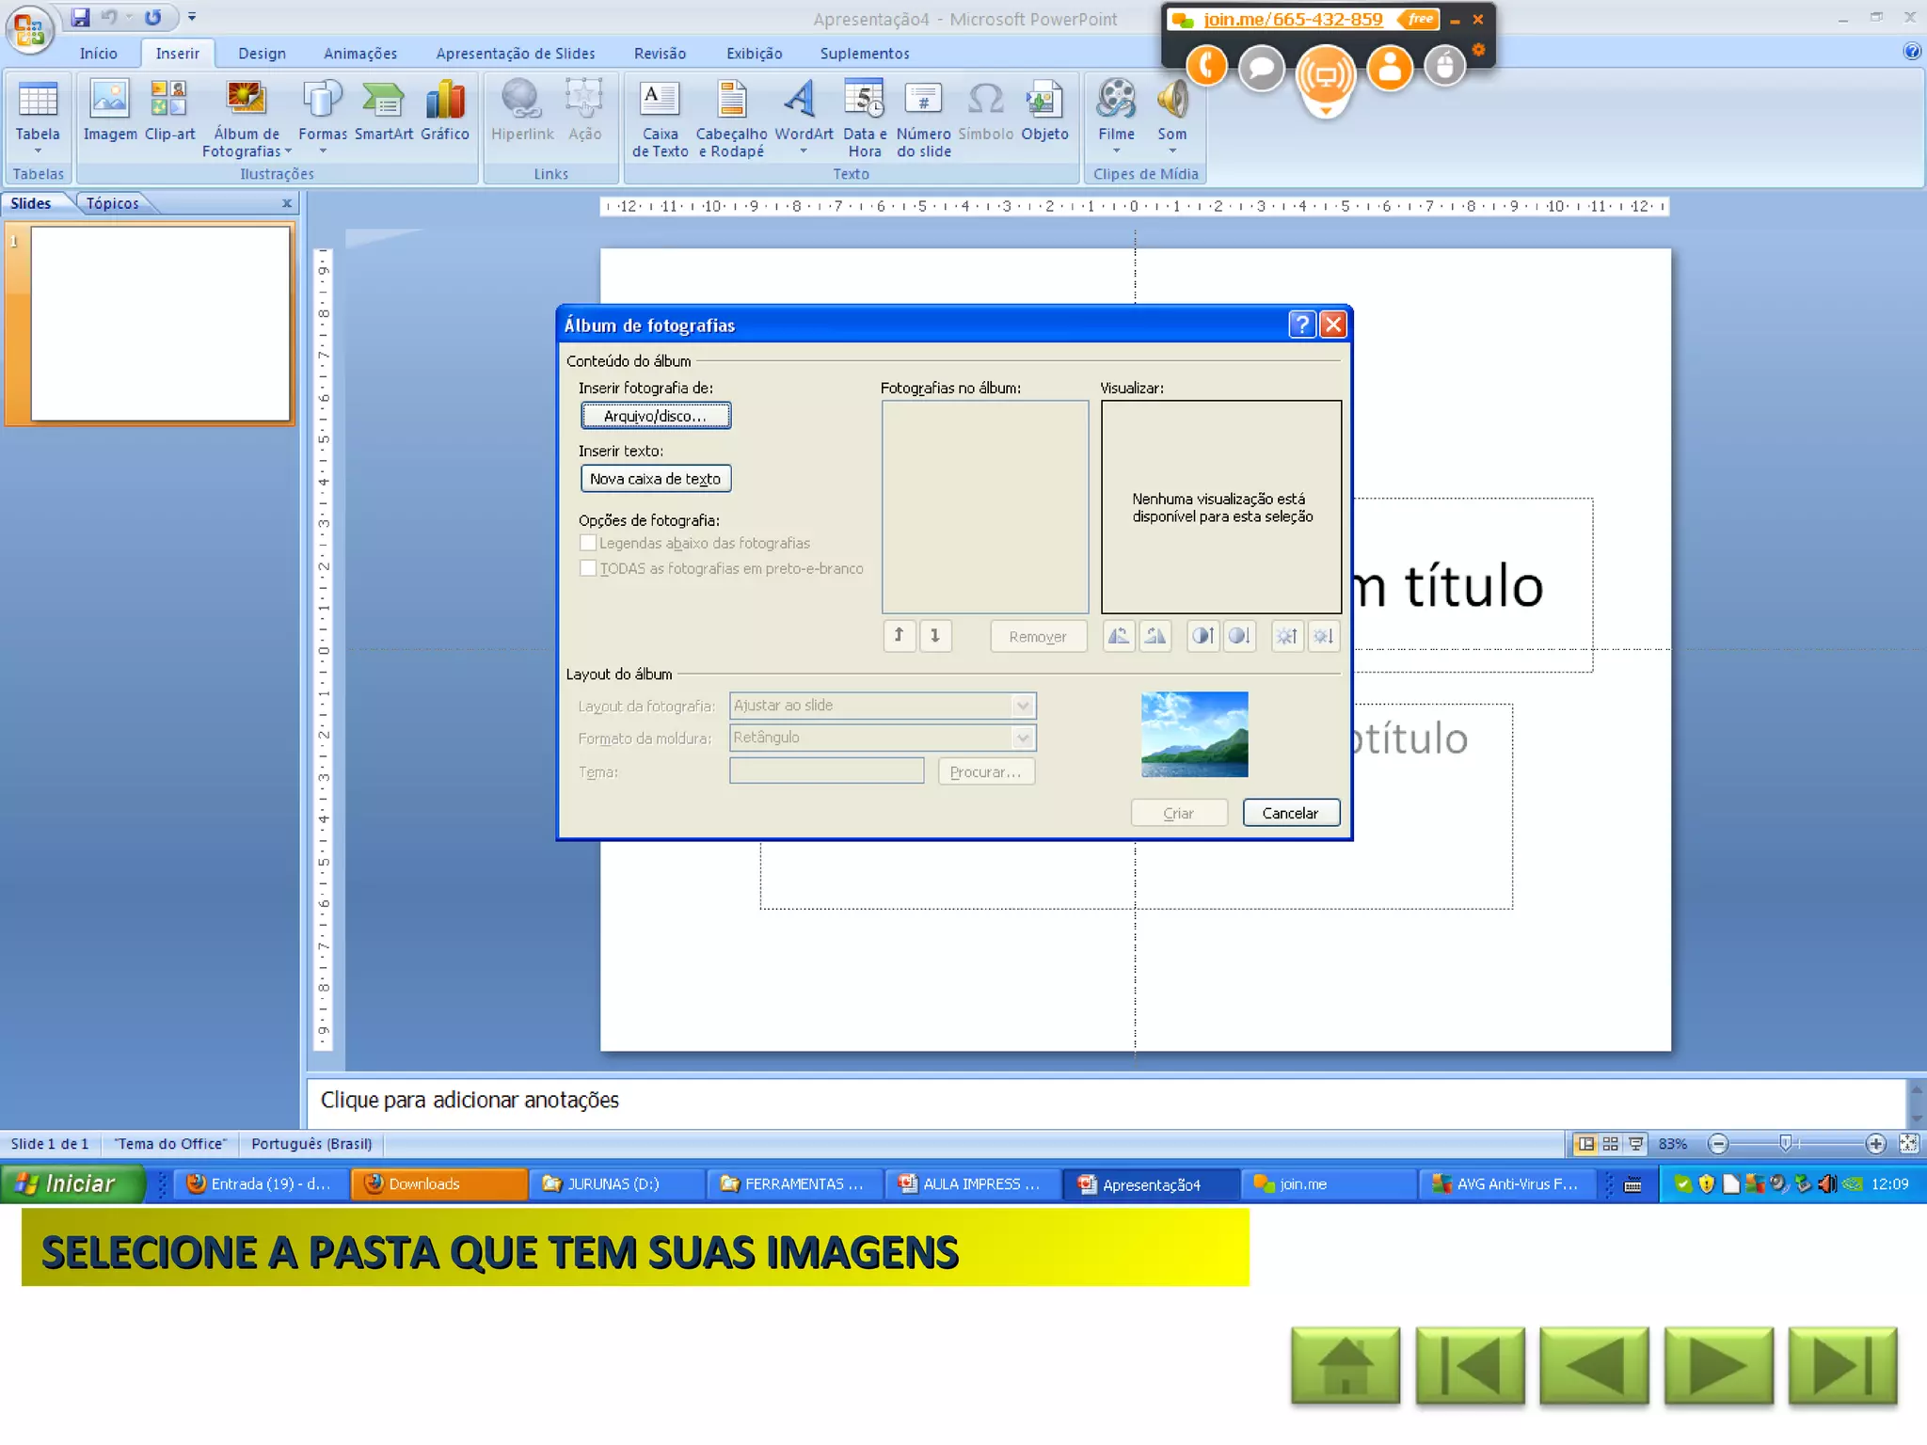Check TODAS as fotografias em preto-e-branco
This screenshot has height=1445, width=1927.
pos(588,568)
